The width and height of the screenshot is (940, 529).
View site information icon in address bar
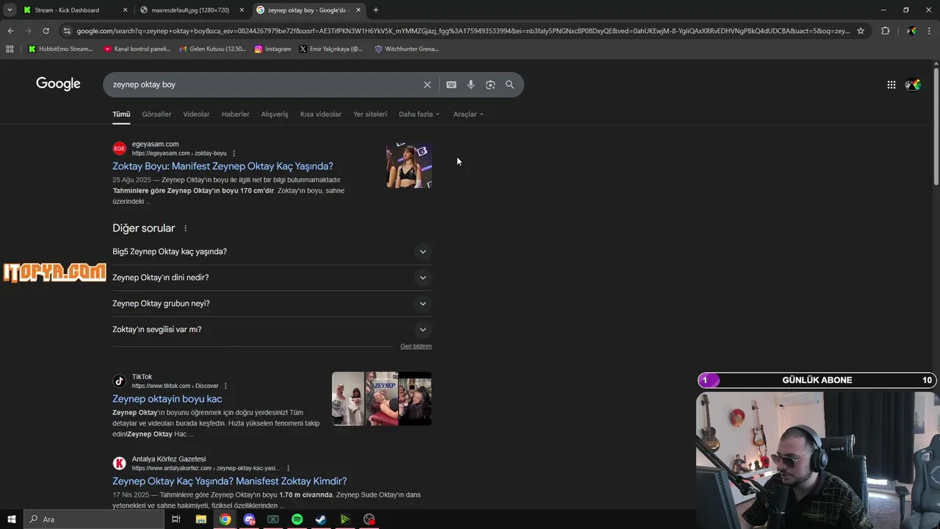pos(67,31)
